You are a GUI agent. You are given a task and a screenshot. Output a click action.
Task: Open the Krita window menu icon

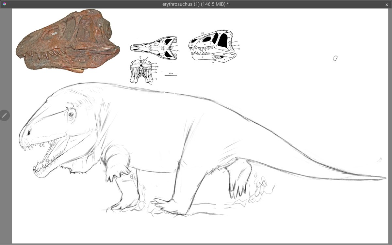pos(4,4)
